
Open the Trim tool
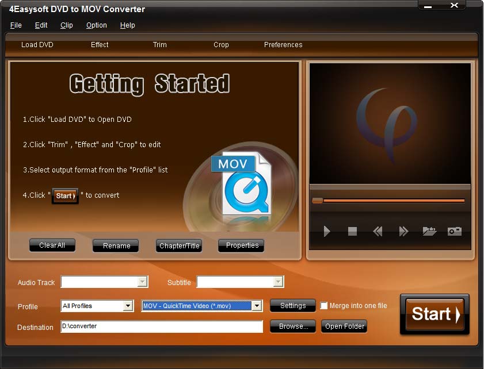(x=159, y=45)
